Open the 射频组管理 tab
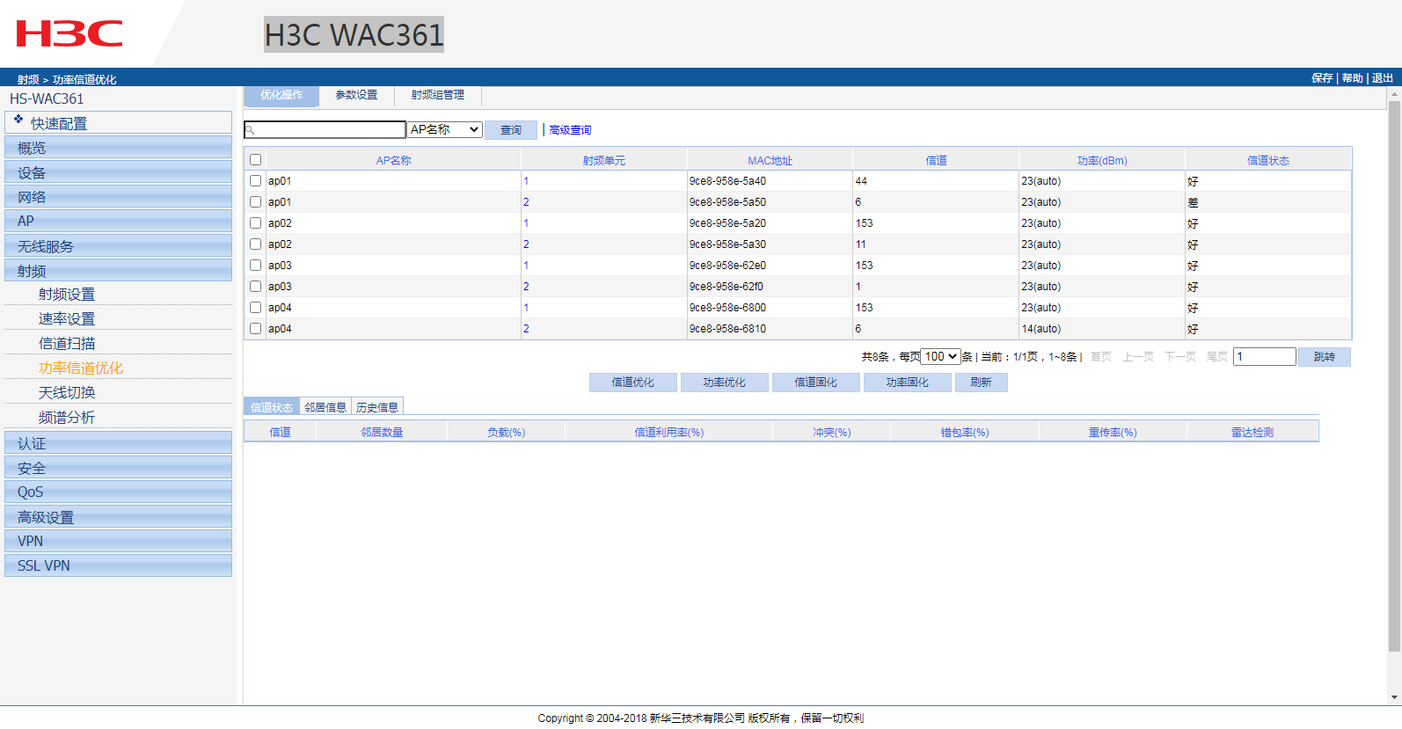The height and width of the screenshot is (729, 1402). pyautogui.click(x=438, y=96)
